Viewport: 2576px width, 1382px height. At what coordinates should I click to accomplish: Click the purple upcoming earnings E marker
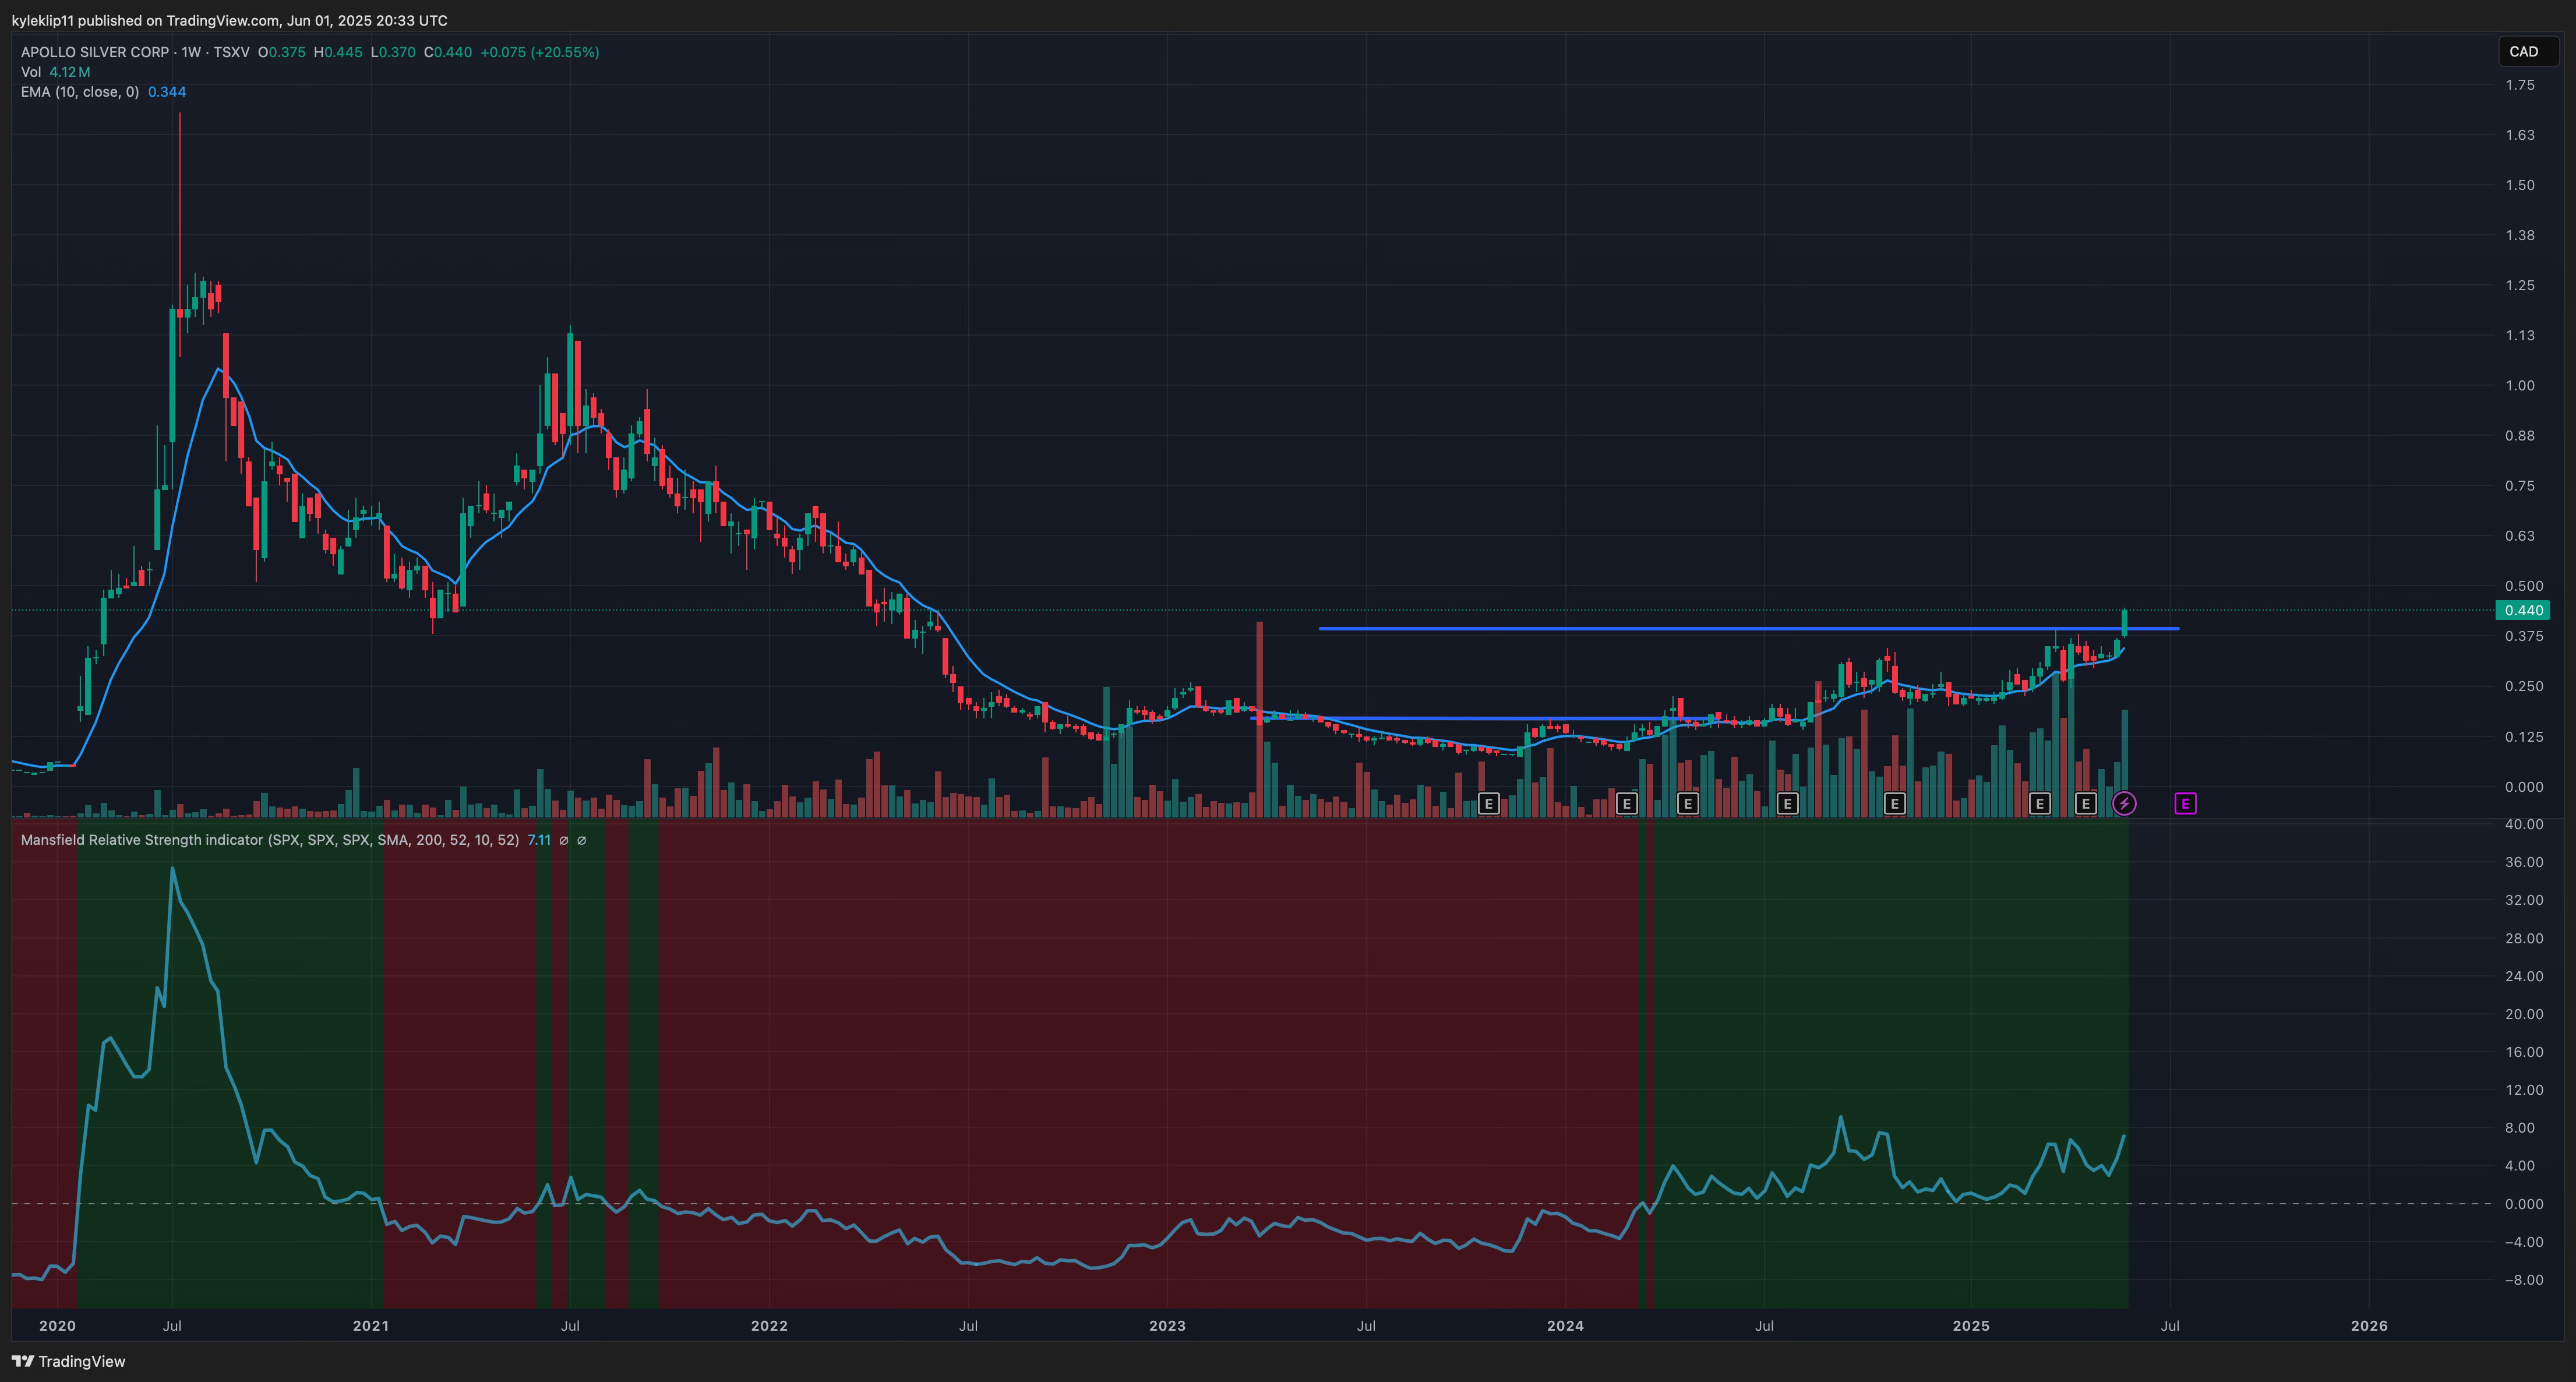tap(2185, 803)
